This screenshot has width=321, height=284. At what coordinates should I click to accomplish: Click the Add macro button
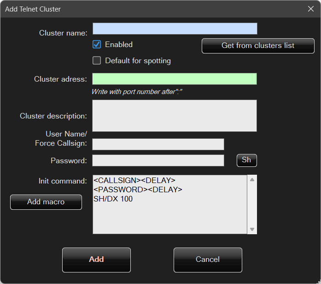[x=46, y=202]
